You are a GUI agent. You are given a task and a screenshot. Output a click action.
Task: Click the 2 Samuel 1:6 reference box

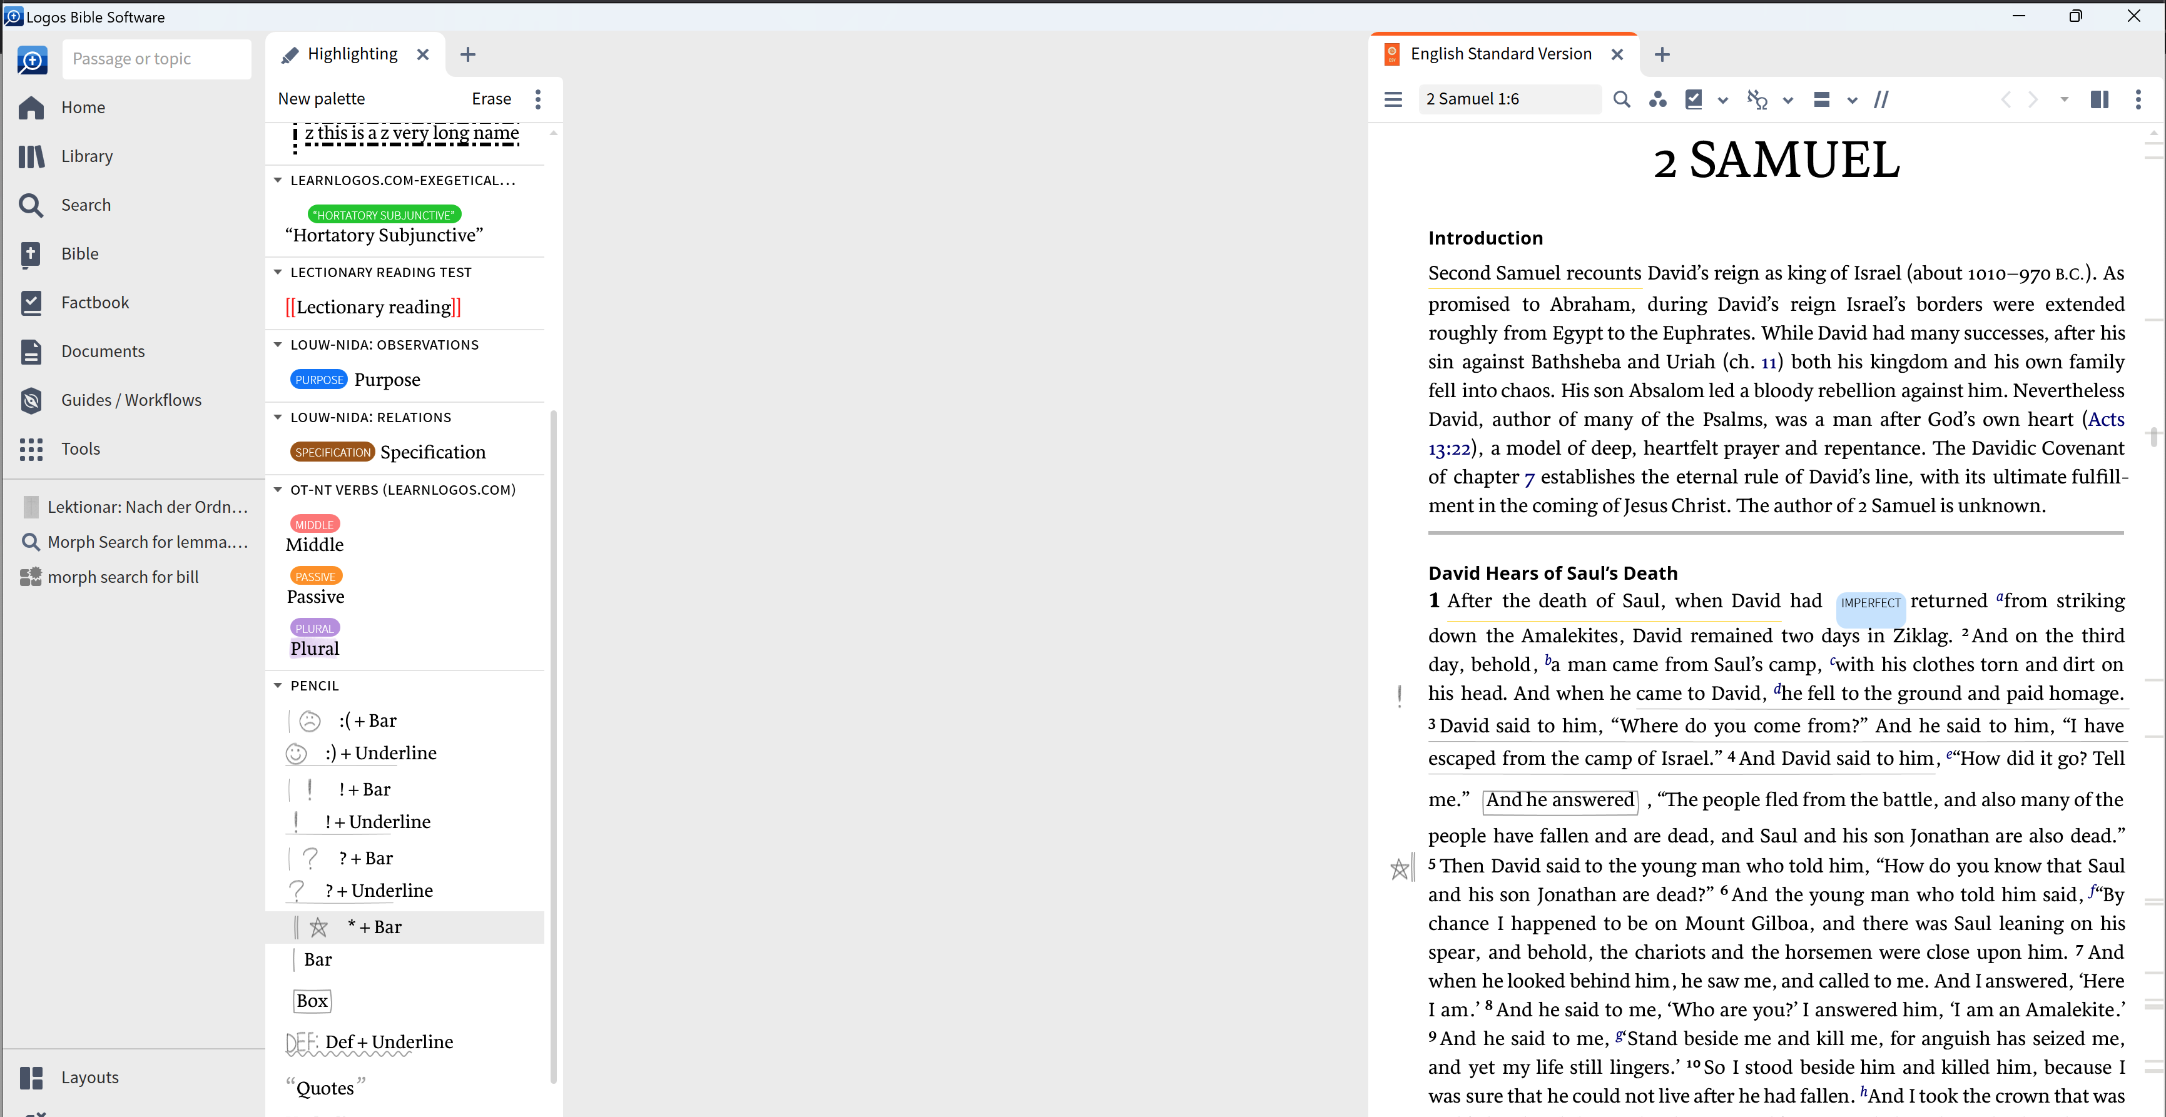point(1509,99)
